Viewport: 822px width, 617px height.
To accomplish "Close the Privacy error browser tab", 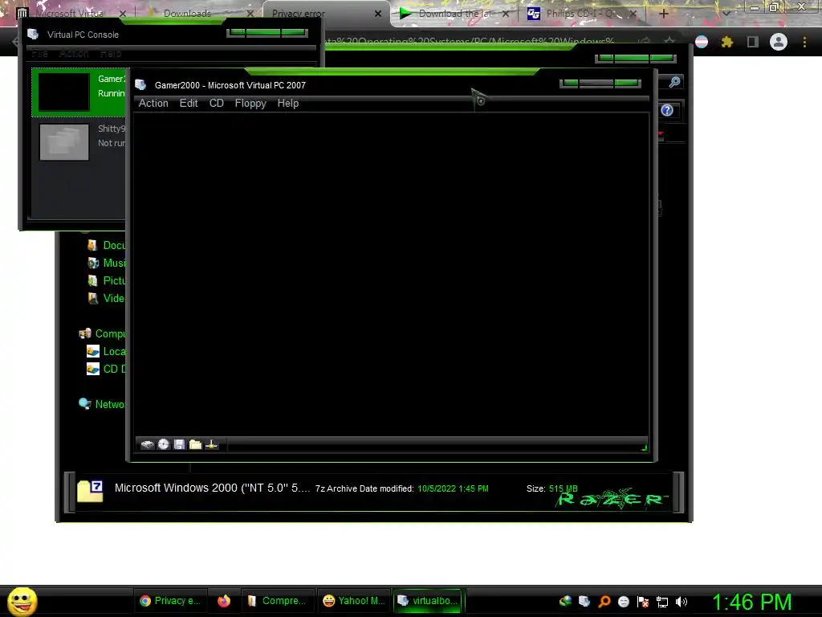I will tap(377, 14).
